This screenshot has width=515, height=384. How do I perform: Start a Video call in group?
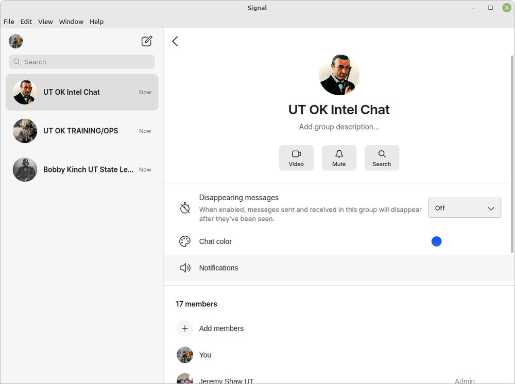tap(296, 158)
